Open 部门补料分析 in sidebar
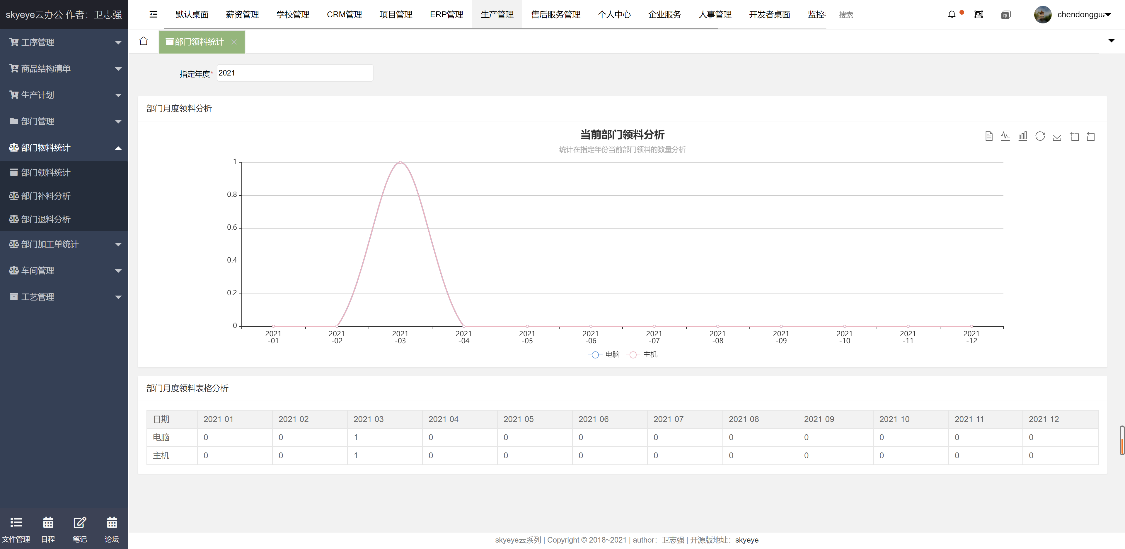1125x549 pixels. click(45, 196)
